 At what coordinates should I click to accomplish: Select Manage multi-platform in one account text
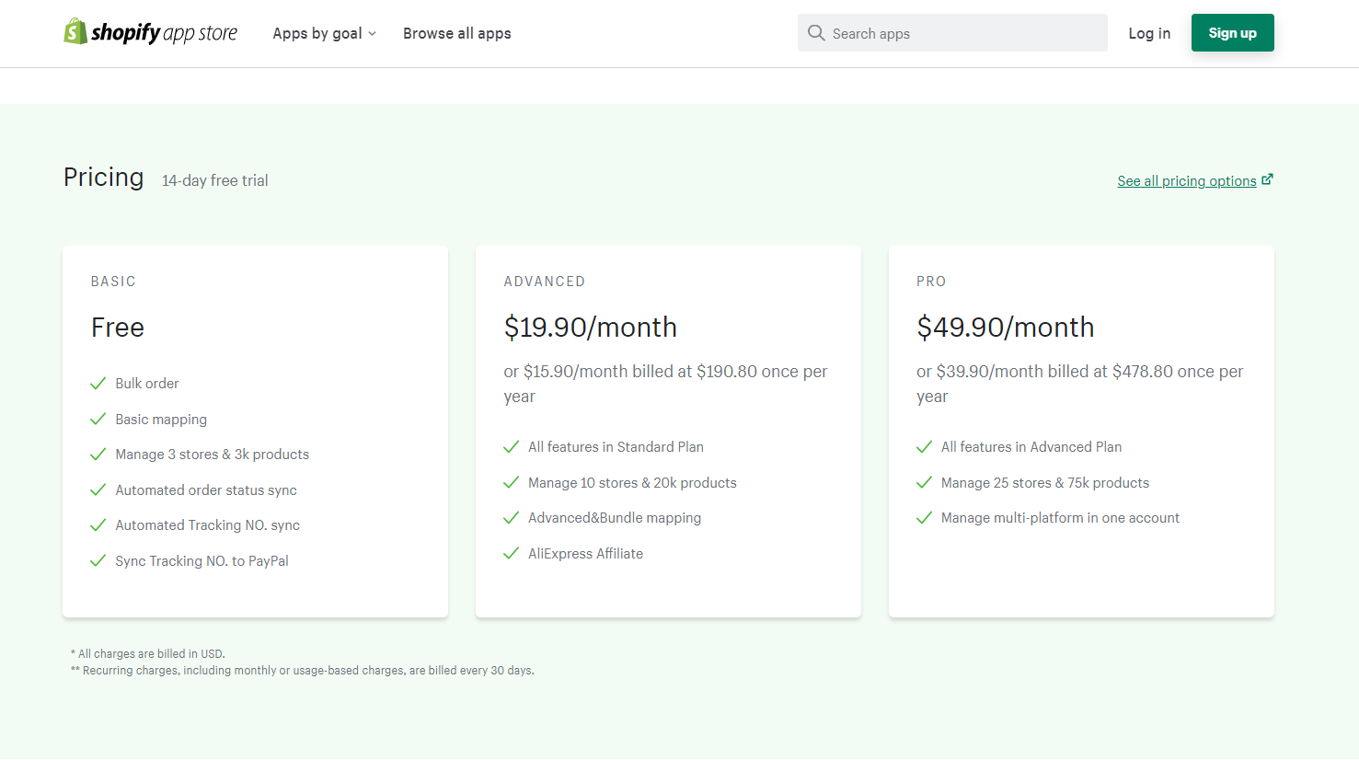pyautogui.click(x=1060, y=518)
